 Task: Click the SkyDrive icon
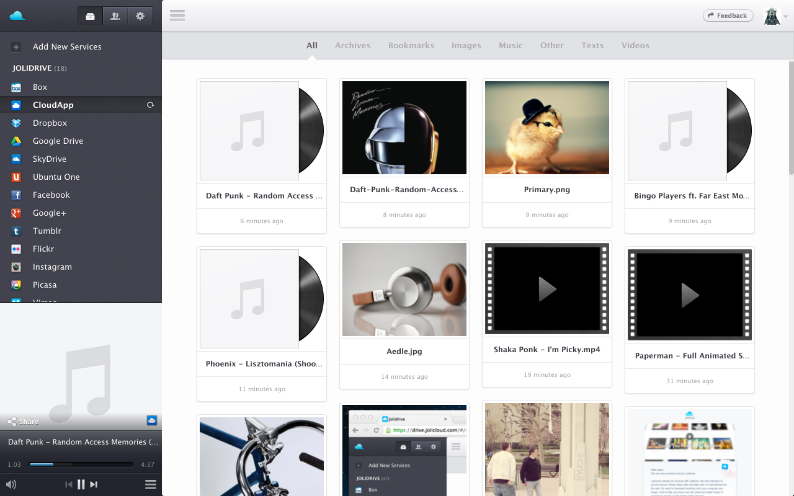(17, 159)
